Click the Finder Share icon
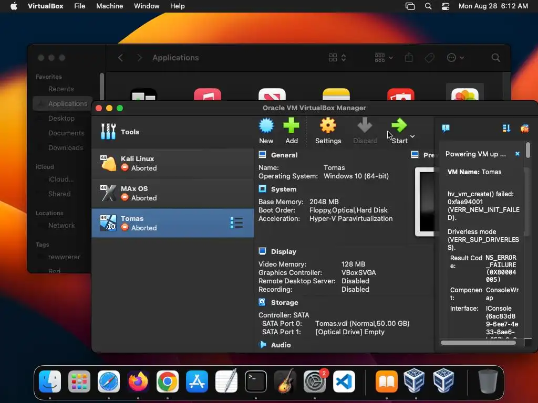538x403 pixels. pyautogui.click(x=409, y=57)
